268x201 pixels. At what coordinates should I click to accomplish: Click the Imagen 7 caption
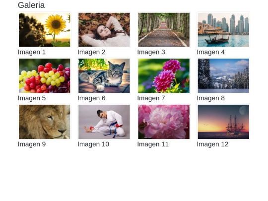[151, 98]
